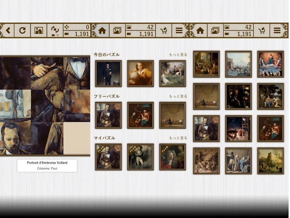The image size is (290, 218).
Task: Tap picture count 42 in middle toolbar
Action: (141, 27)
